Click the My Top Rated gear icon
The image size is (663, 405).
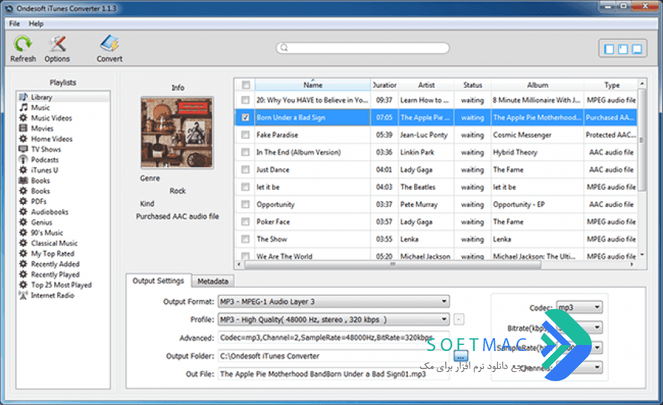tap(23, 253)
